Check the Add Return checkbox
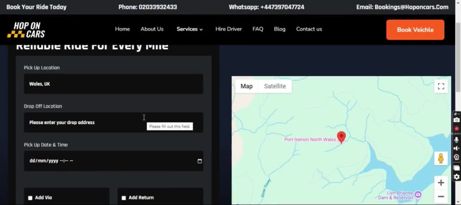 click(124, 198)
